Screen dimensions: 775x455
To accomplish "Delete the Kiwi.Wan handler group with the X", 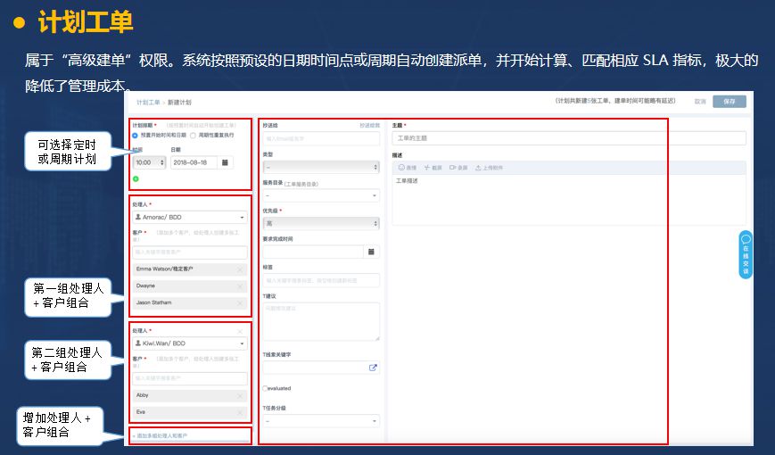I will point(240,331).
